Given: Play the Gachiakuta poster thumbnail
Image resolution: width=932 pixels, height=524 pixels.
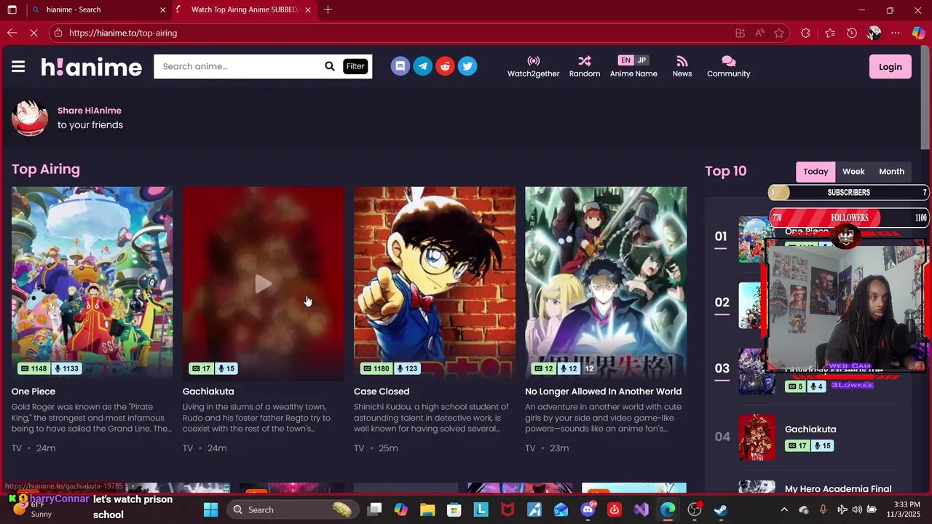Looking at the screenshot, I should coord(263,284).
